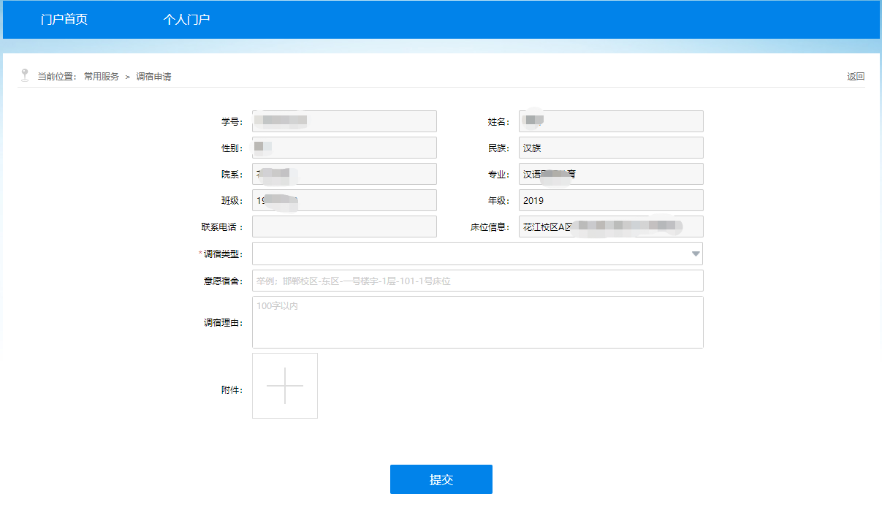The image size is (882, 510).
Task: Click the plus icon to add 附件
Action: point(285,386)
